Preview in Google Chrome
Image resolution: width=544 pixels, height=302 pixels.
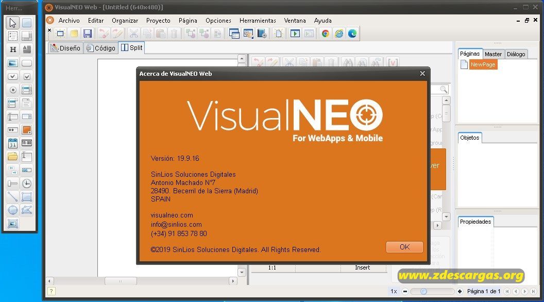coord(326,33)
